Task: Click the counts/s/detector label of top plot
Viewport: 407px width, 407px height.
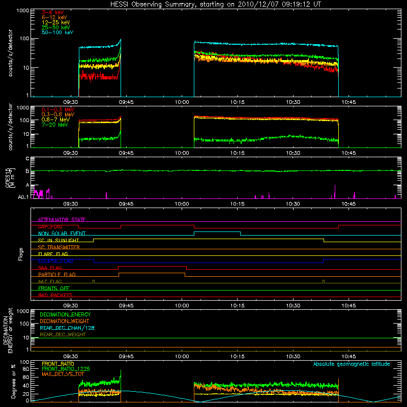Action: coord(10,53)
